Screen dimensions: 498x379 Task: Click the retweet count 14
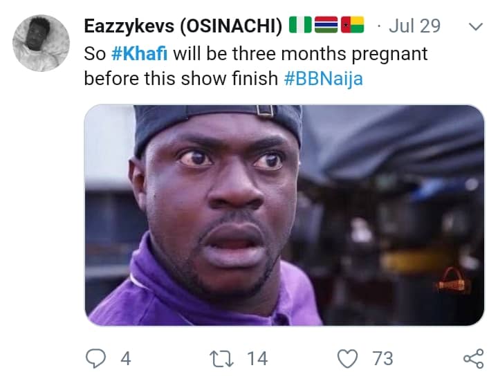pyautogui.click(x=257, y=358)
